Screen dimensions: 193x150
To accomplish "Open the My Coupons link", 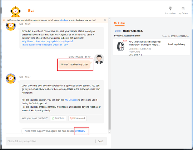I will point(71,100).
